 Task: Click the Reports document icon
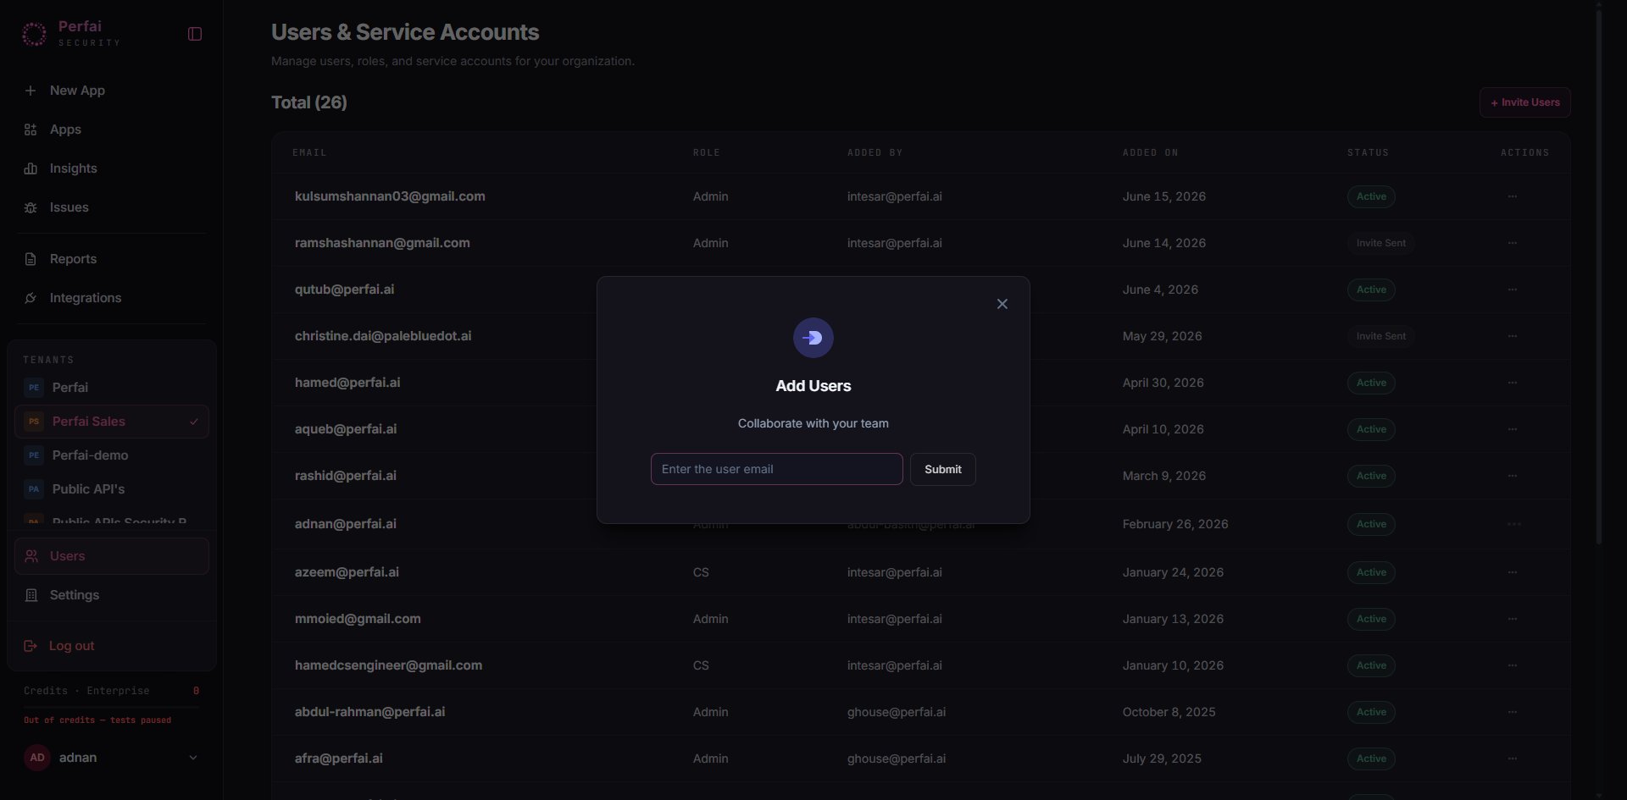click(31, 259)
